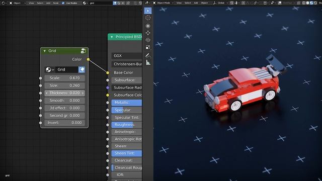Click Clearcoat Roughness slider
The image size is (322, 181).
coord(127,167)
